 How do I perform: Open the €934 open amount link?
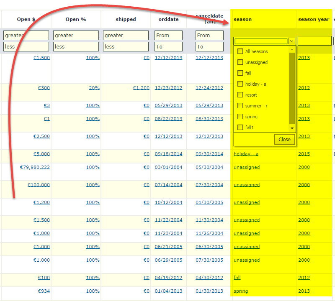pos(44,291)
